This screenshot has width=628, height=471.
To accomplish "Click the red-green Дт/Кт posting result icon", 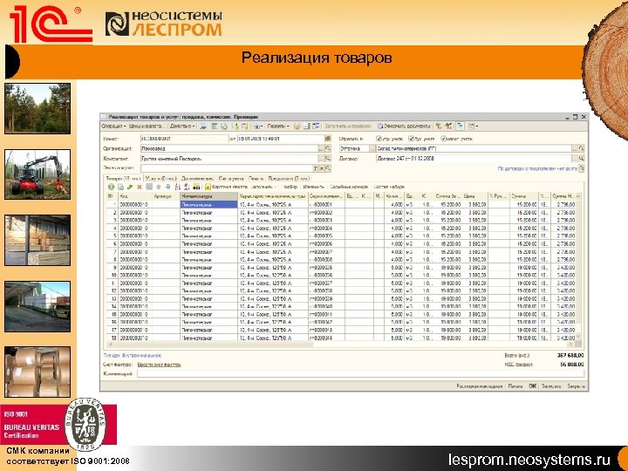I will (x=439, y=126).
